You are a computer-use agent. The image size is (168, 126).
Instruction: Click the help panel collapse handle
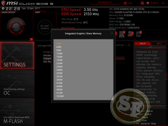pos(150,46)
